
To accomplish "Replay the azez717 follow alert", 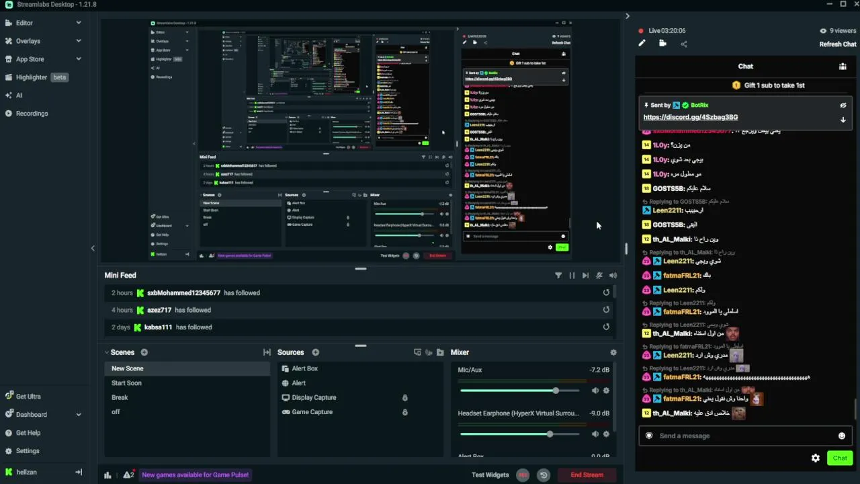I will pos(606,310).
